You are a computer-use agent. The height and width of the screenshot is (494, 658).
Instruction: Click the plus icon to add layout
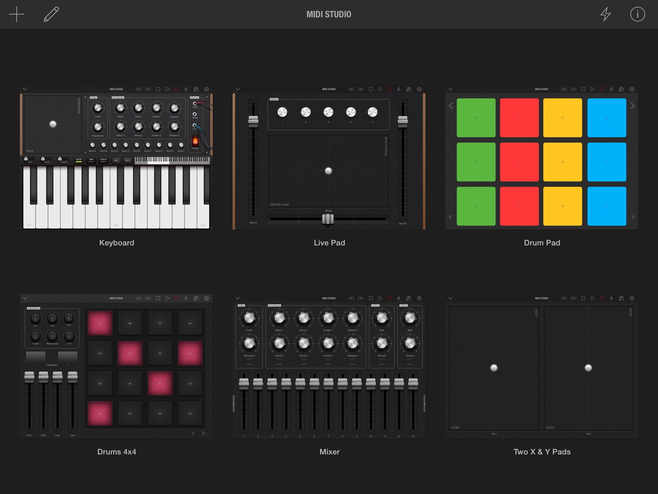tap(16, 14)
